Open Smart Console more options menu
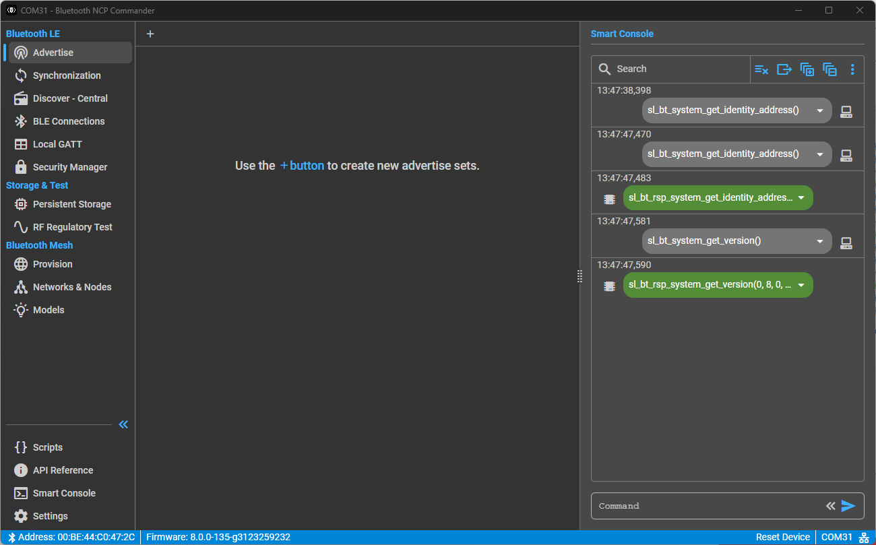 click(852, 69)
